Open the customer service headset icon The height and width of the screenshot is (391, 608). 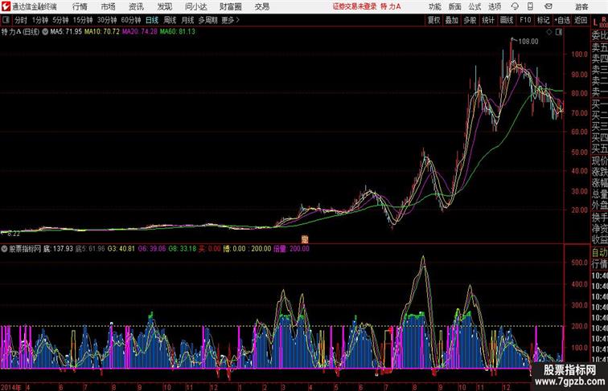tap(515, 6)
